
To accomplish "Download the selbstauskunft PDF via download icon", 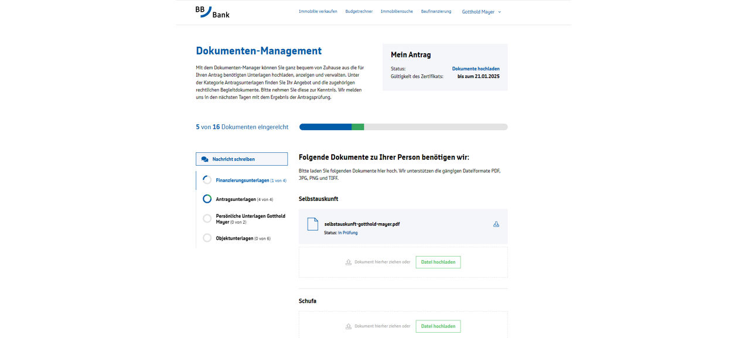I will point(496,224).
